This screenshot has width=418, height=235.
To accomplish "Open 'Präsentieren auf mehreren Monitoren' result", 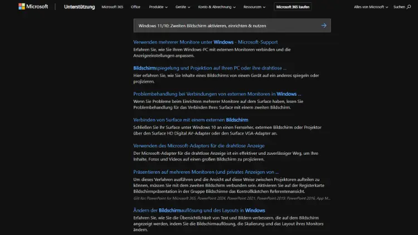I will click(x=206, y=172).
